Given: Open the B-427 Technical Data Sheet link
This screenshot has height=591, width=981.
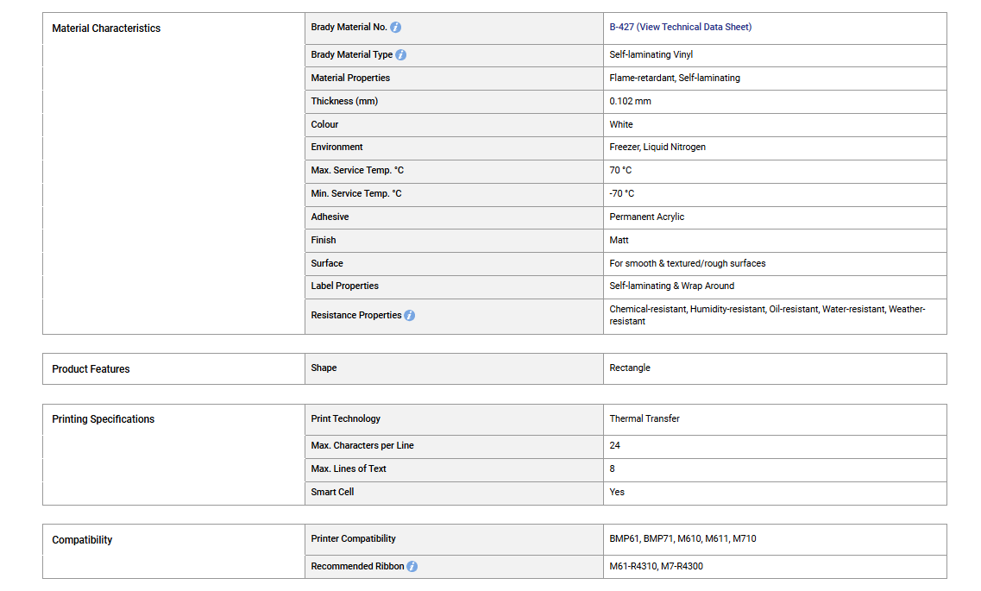Looking at the screenshot, I should [x=680, y=27].
